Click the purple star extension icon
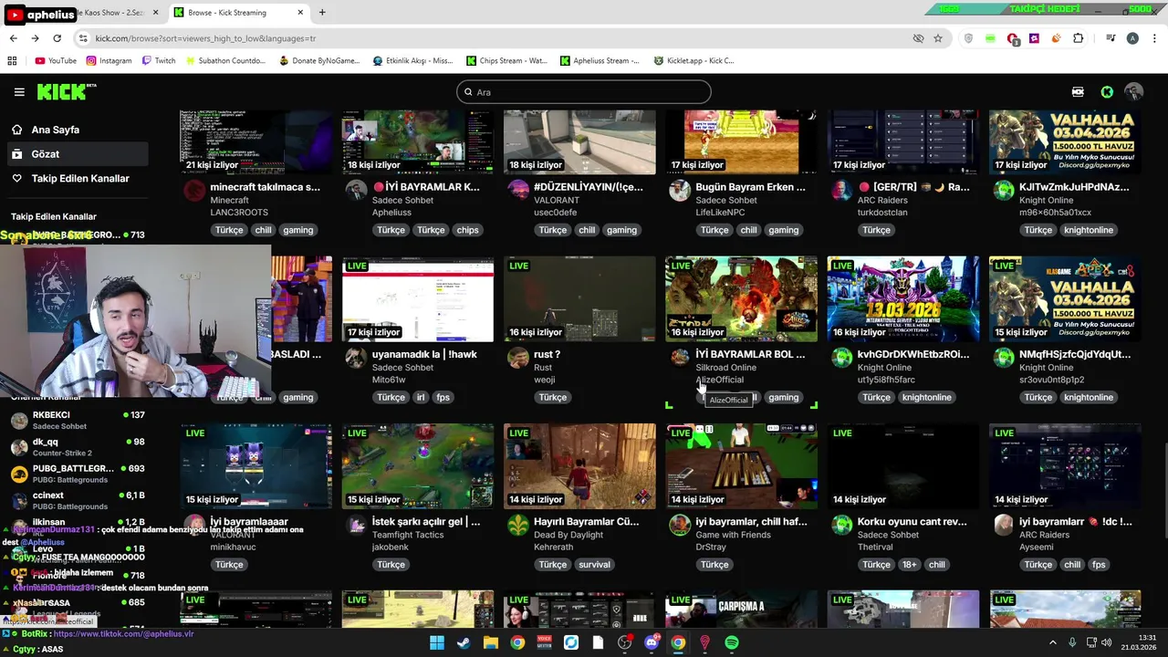Viewport: 1168px width, 657px height. (x=1035, y=38)
